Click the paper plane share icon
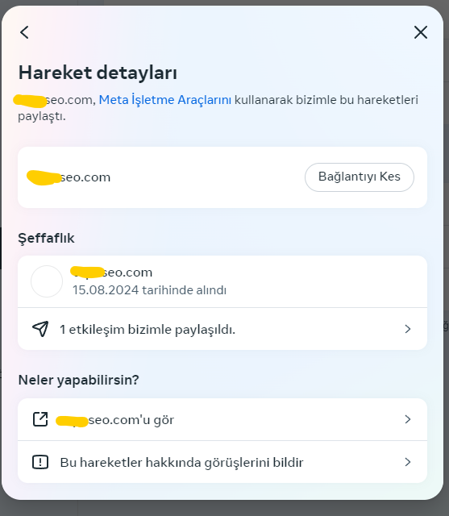Viewport: 449px width, 516px height. click(40, 329)
